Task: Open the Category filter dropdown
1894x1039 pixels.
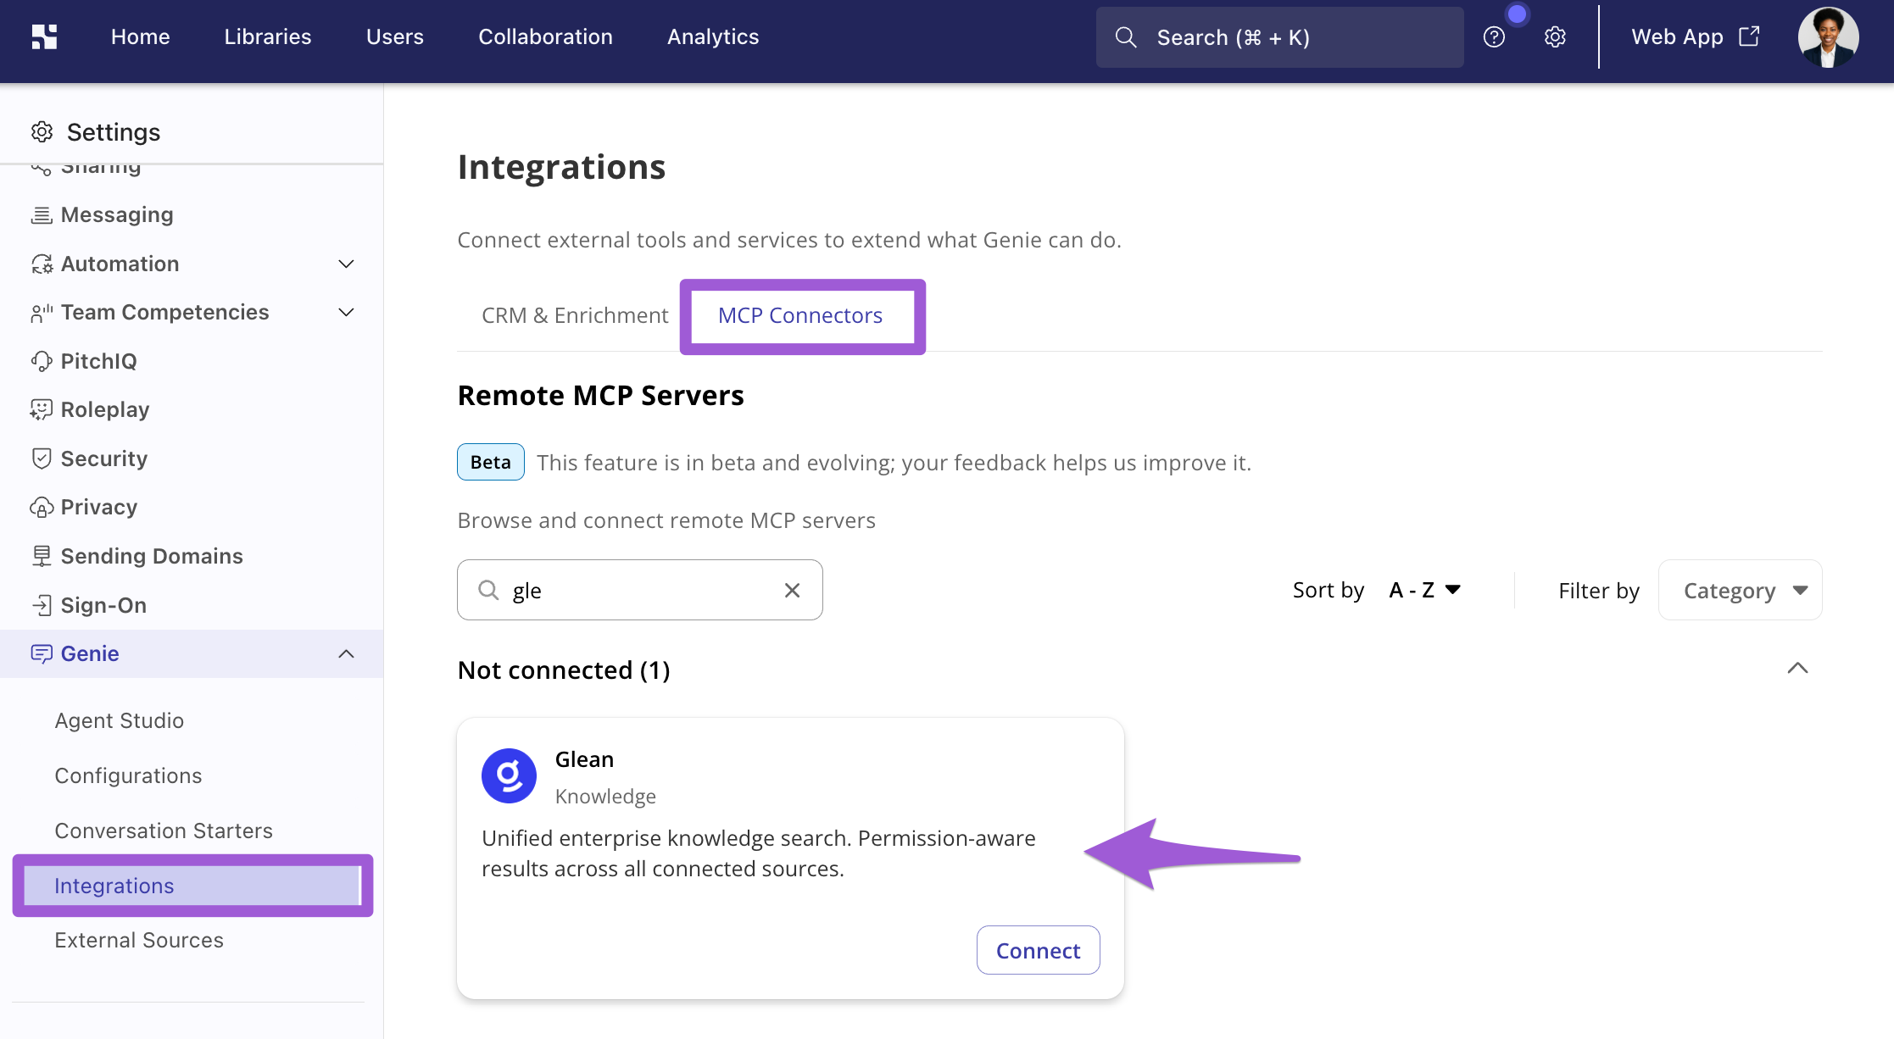Action: [x=1740, y=590]
